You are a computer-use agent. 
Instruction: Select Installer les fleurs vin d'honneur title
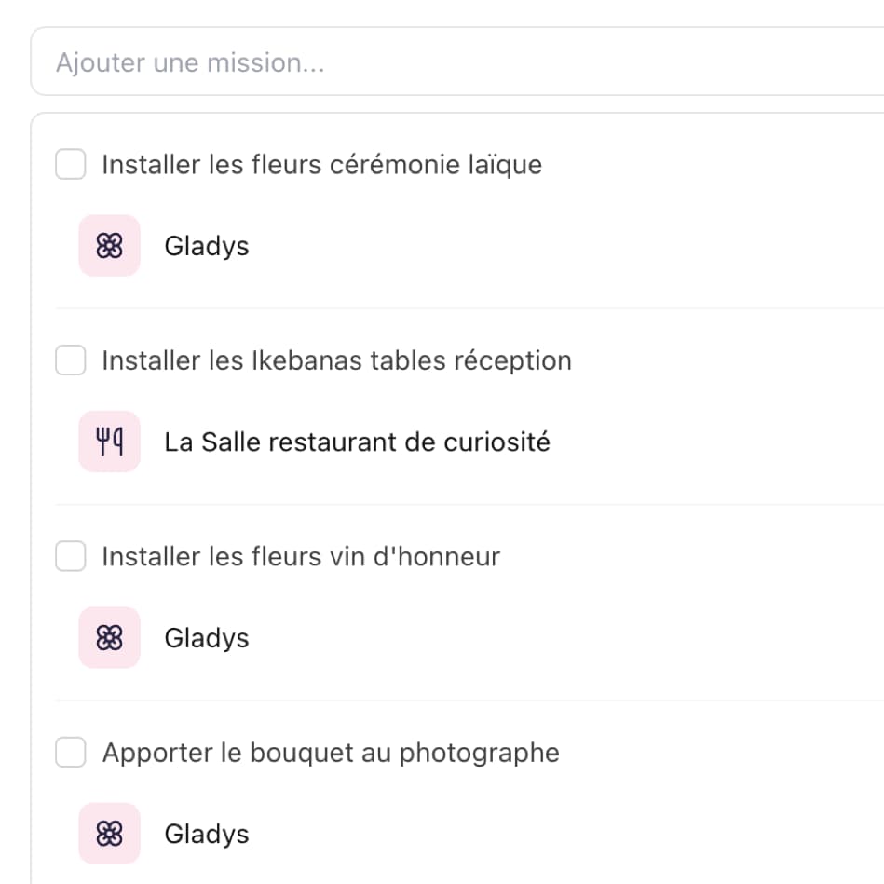[x=300, y=556]
